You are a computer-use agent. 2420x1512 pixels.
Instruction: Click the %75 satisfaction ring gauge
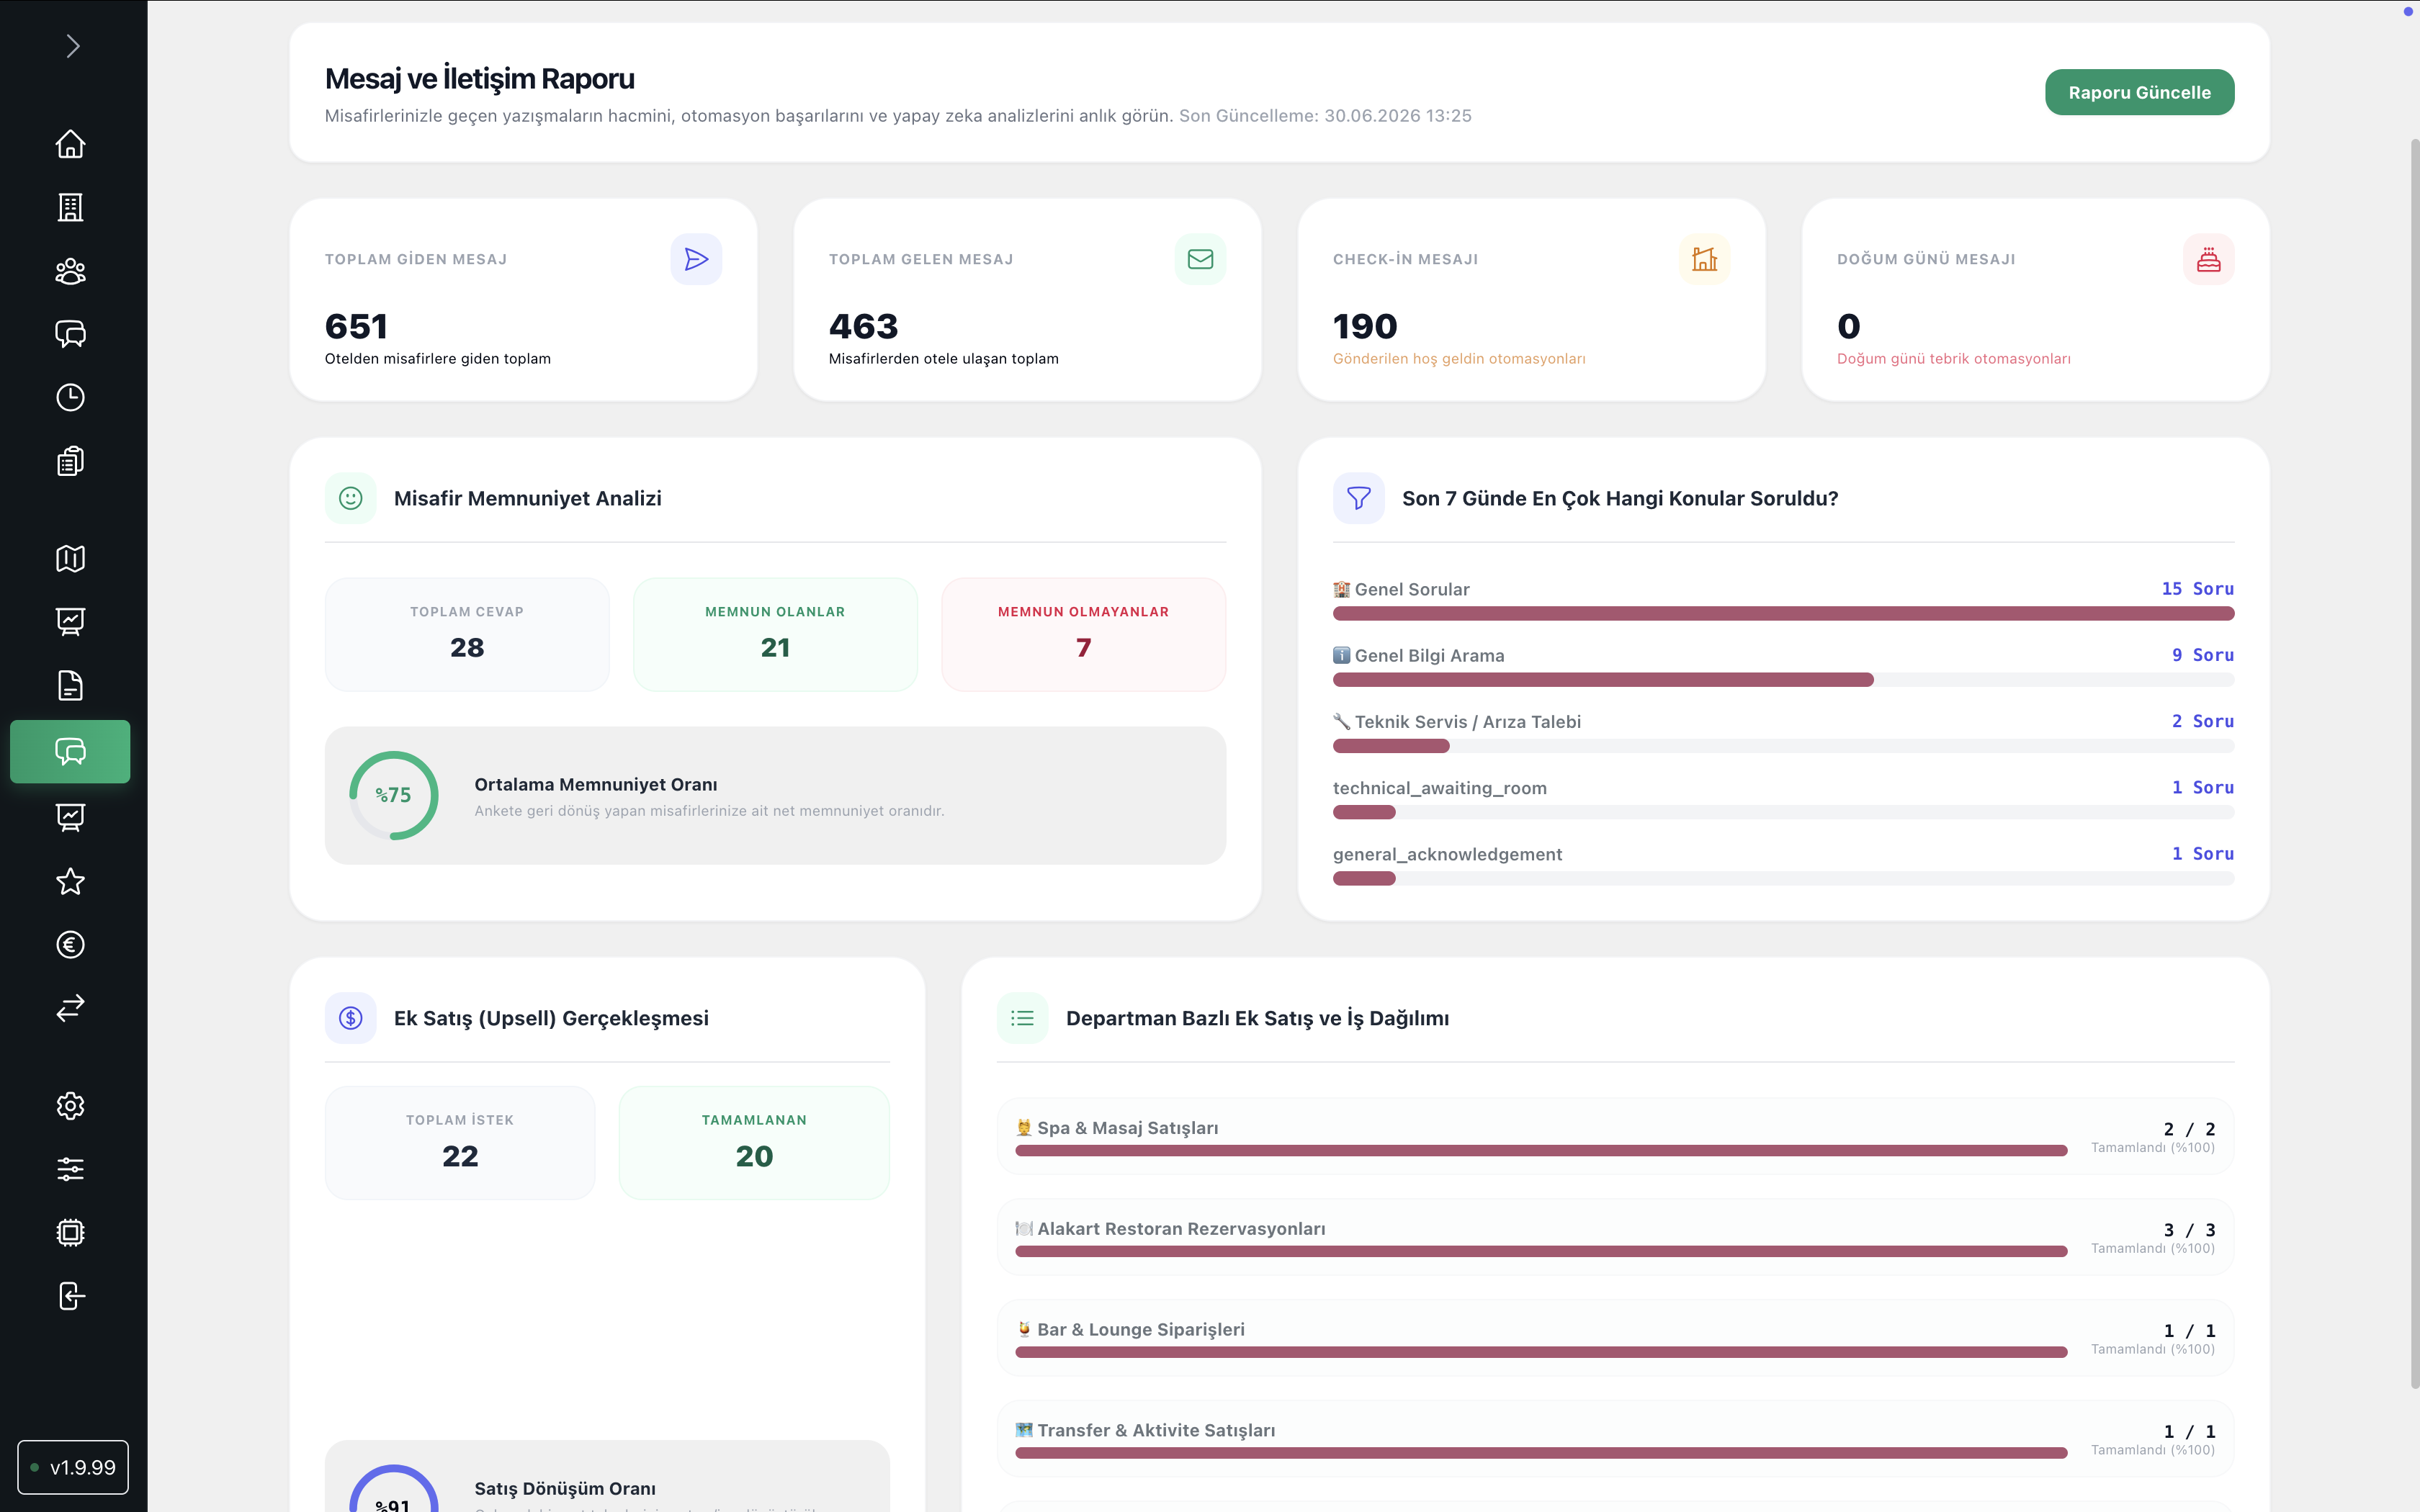tap(393, 795)
